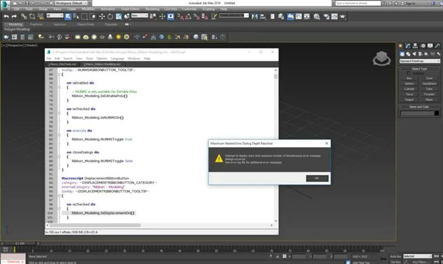Click the Cylinder primitive button

click(x=409, y=89)
